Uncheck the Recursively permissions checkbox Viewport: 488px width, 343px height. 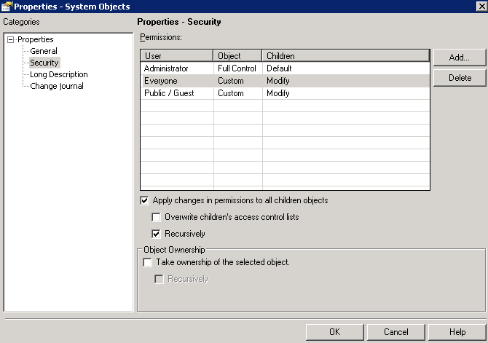click(156, 234)
